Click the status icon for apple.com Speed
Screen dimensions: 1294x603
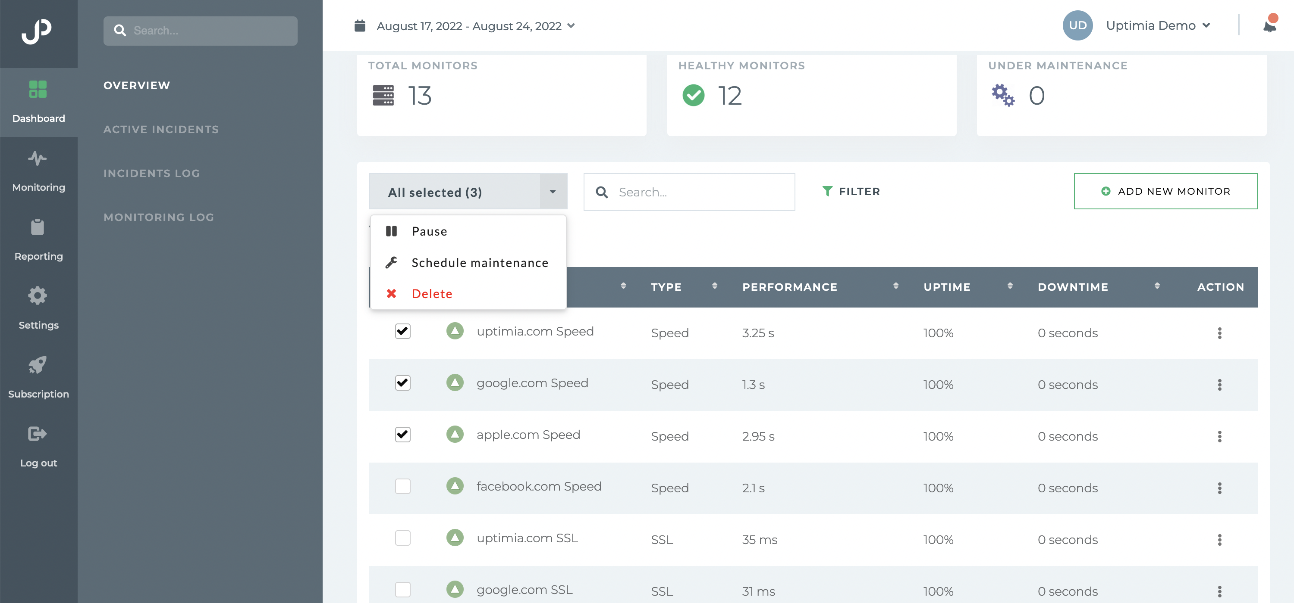pos(455,435)
